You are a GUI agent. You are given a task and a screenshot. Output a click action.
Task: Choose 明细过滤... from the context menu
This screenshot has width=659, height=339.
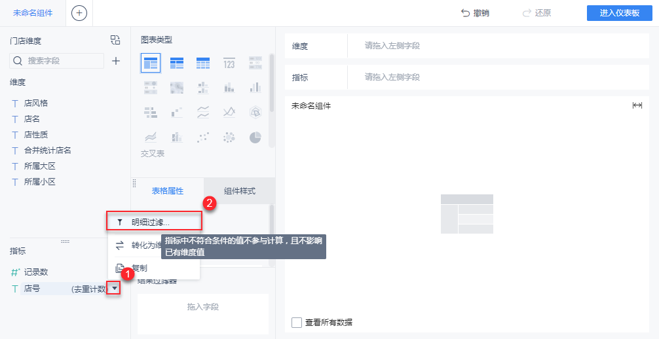click(x=154, y=221)
